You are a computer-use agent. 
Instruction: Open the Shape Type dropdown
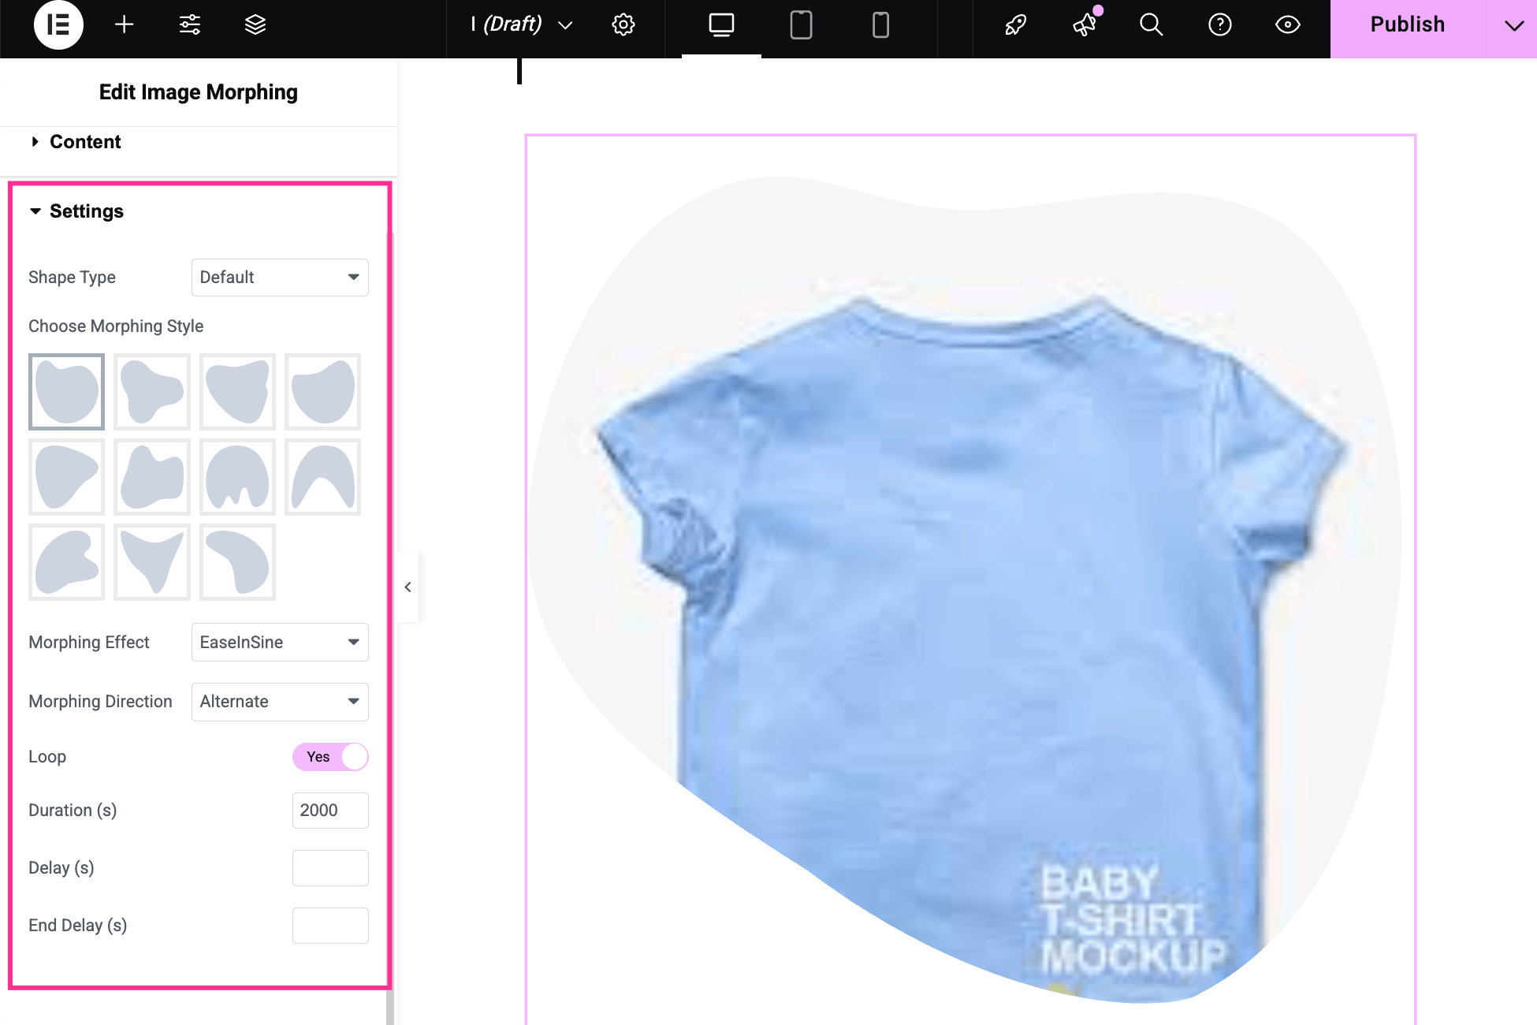(280, 278)
